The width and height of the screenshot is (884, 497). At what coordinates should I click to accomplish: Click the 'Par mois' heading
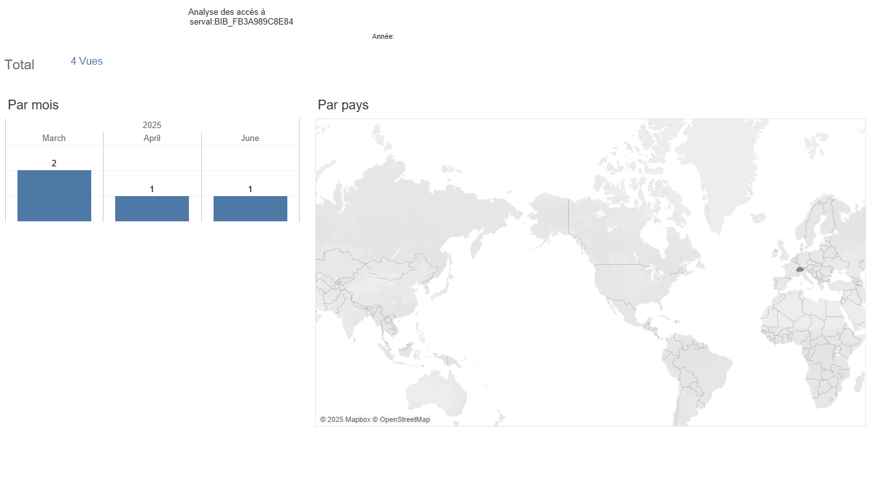pos(33,105)
